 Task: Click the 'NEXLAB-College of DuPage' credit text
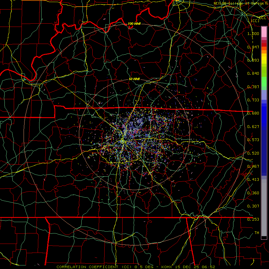click(239, 3)
